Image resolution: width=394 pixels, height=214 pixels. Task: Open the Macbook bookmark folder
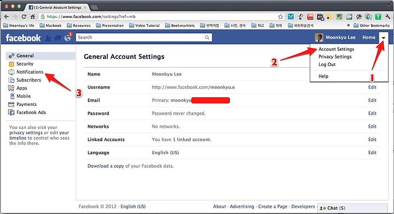[x=50, y=25]
